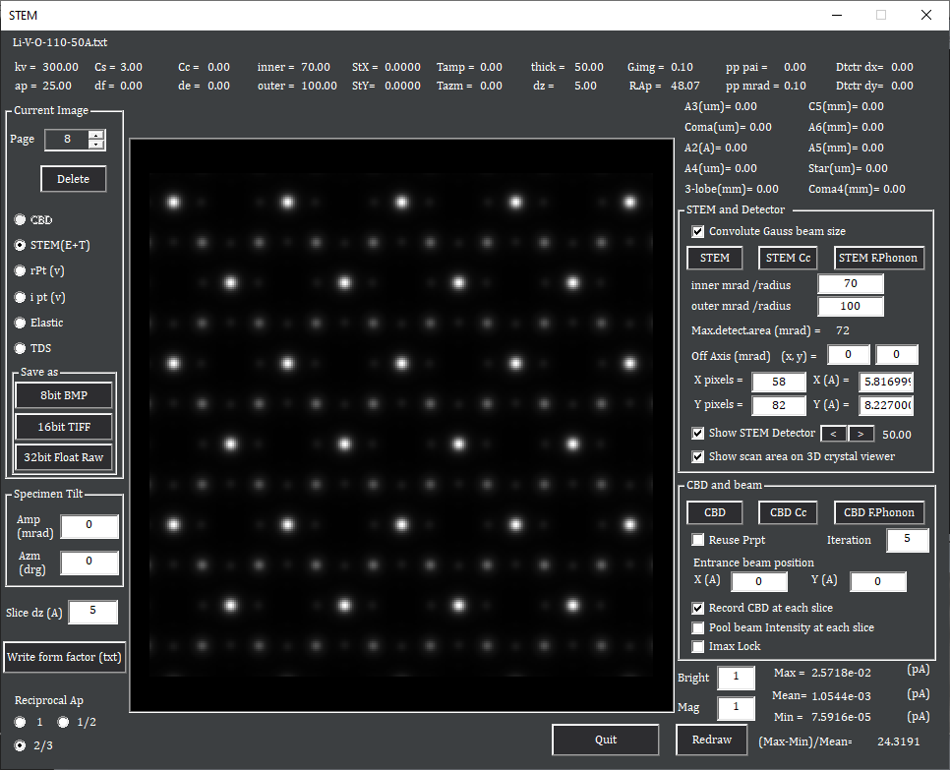Viewport: 950px width, 770px height.
Task: Minimize the STEM window
Action: (837, 15)
